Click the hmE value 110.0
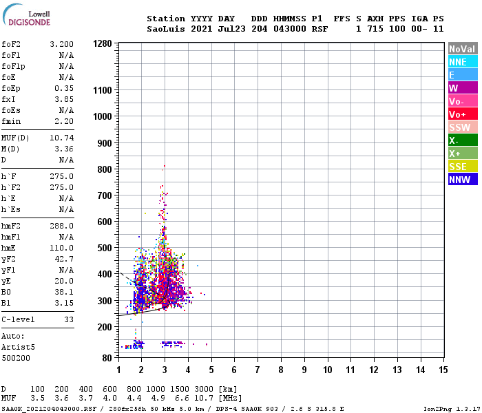Viewport: 482px width, 413px height. tap(62, 248)
